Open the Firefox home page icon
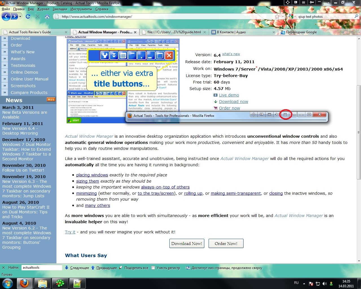Viewport: 361px width, 289px height. click(x=47, y=17)
